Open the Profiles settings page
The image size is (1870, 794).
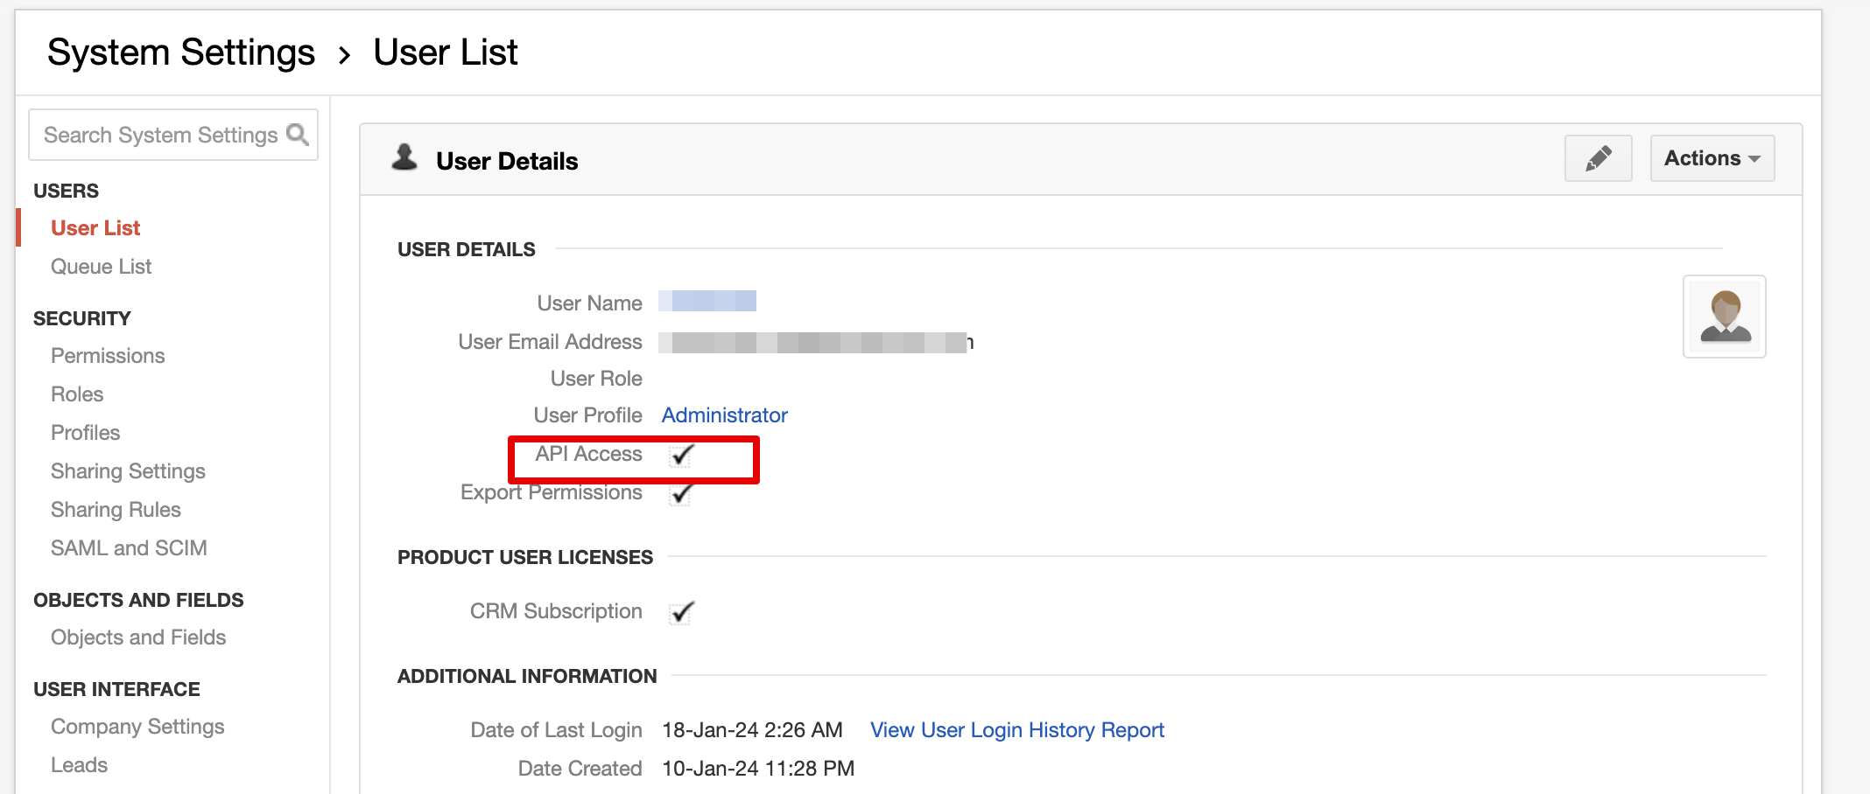click(85, 433)
